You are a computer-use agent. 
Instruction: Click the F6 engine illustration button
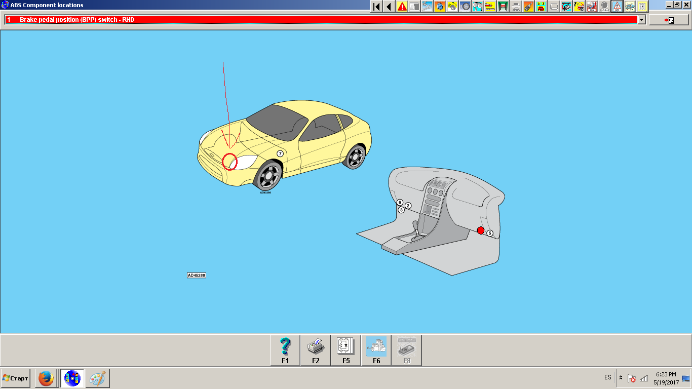pyautogui.click(x=376, y=350)
